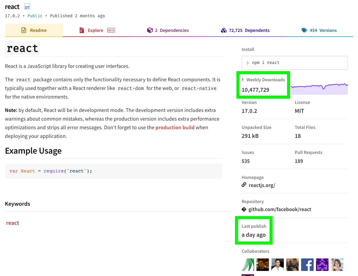Viewport: 358px width, 276px height.
Task: Copy the npm i react install command
Action: tap(295, 63)
